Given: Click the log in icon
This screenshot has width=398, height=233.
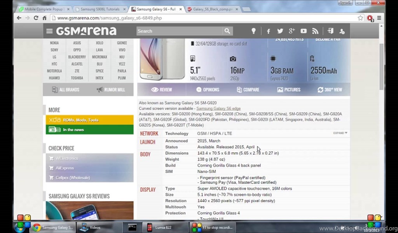Looking at the screenshot, I should click(x=330, y=31).
